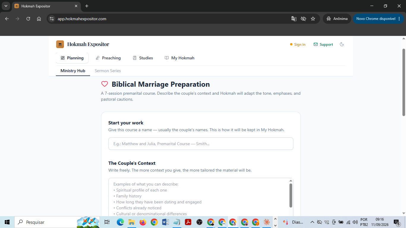Open a new tab with the plus icon
406x228 pixels.
[87, 6]
